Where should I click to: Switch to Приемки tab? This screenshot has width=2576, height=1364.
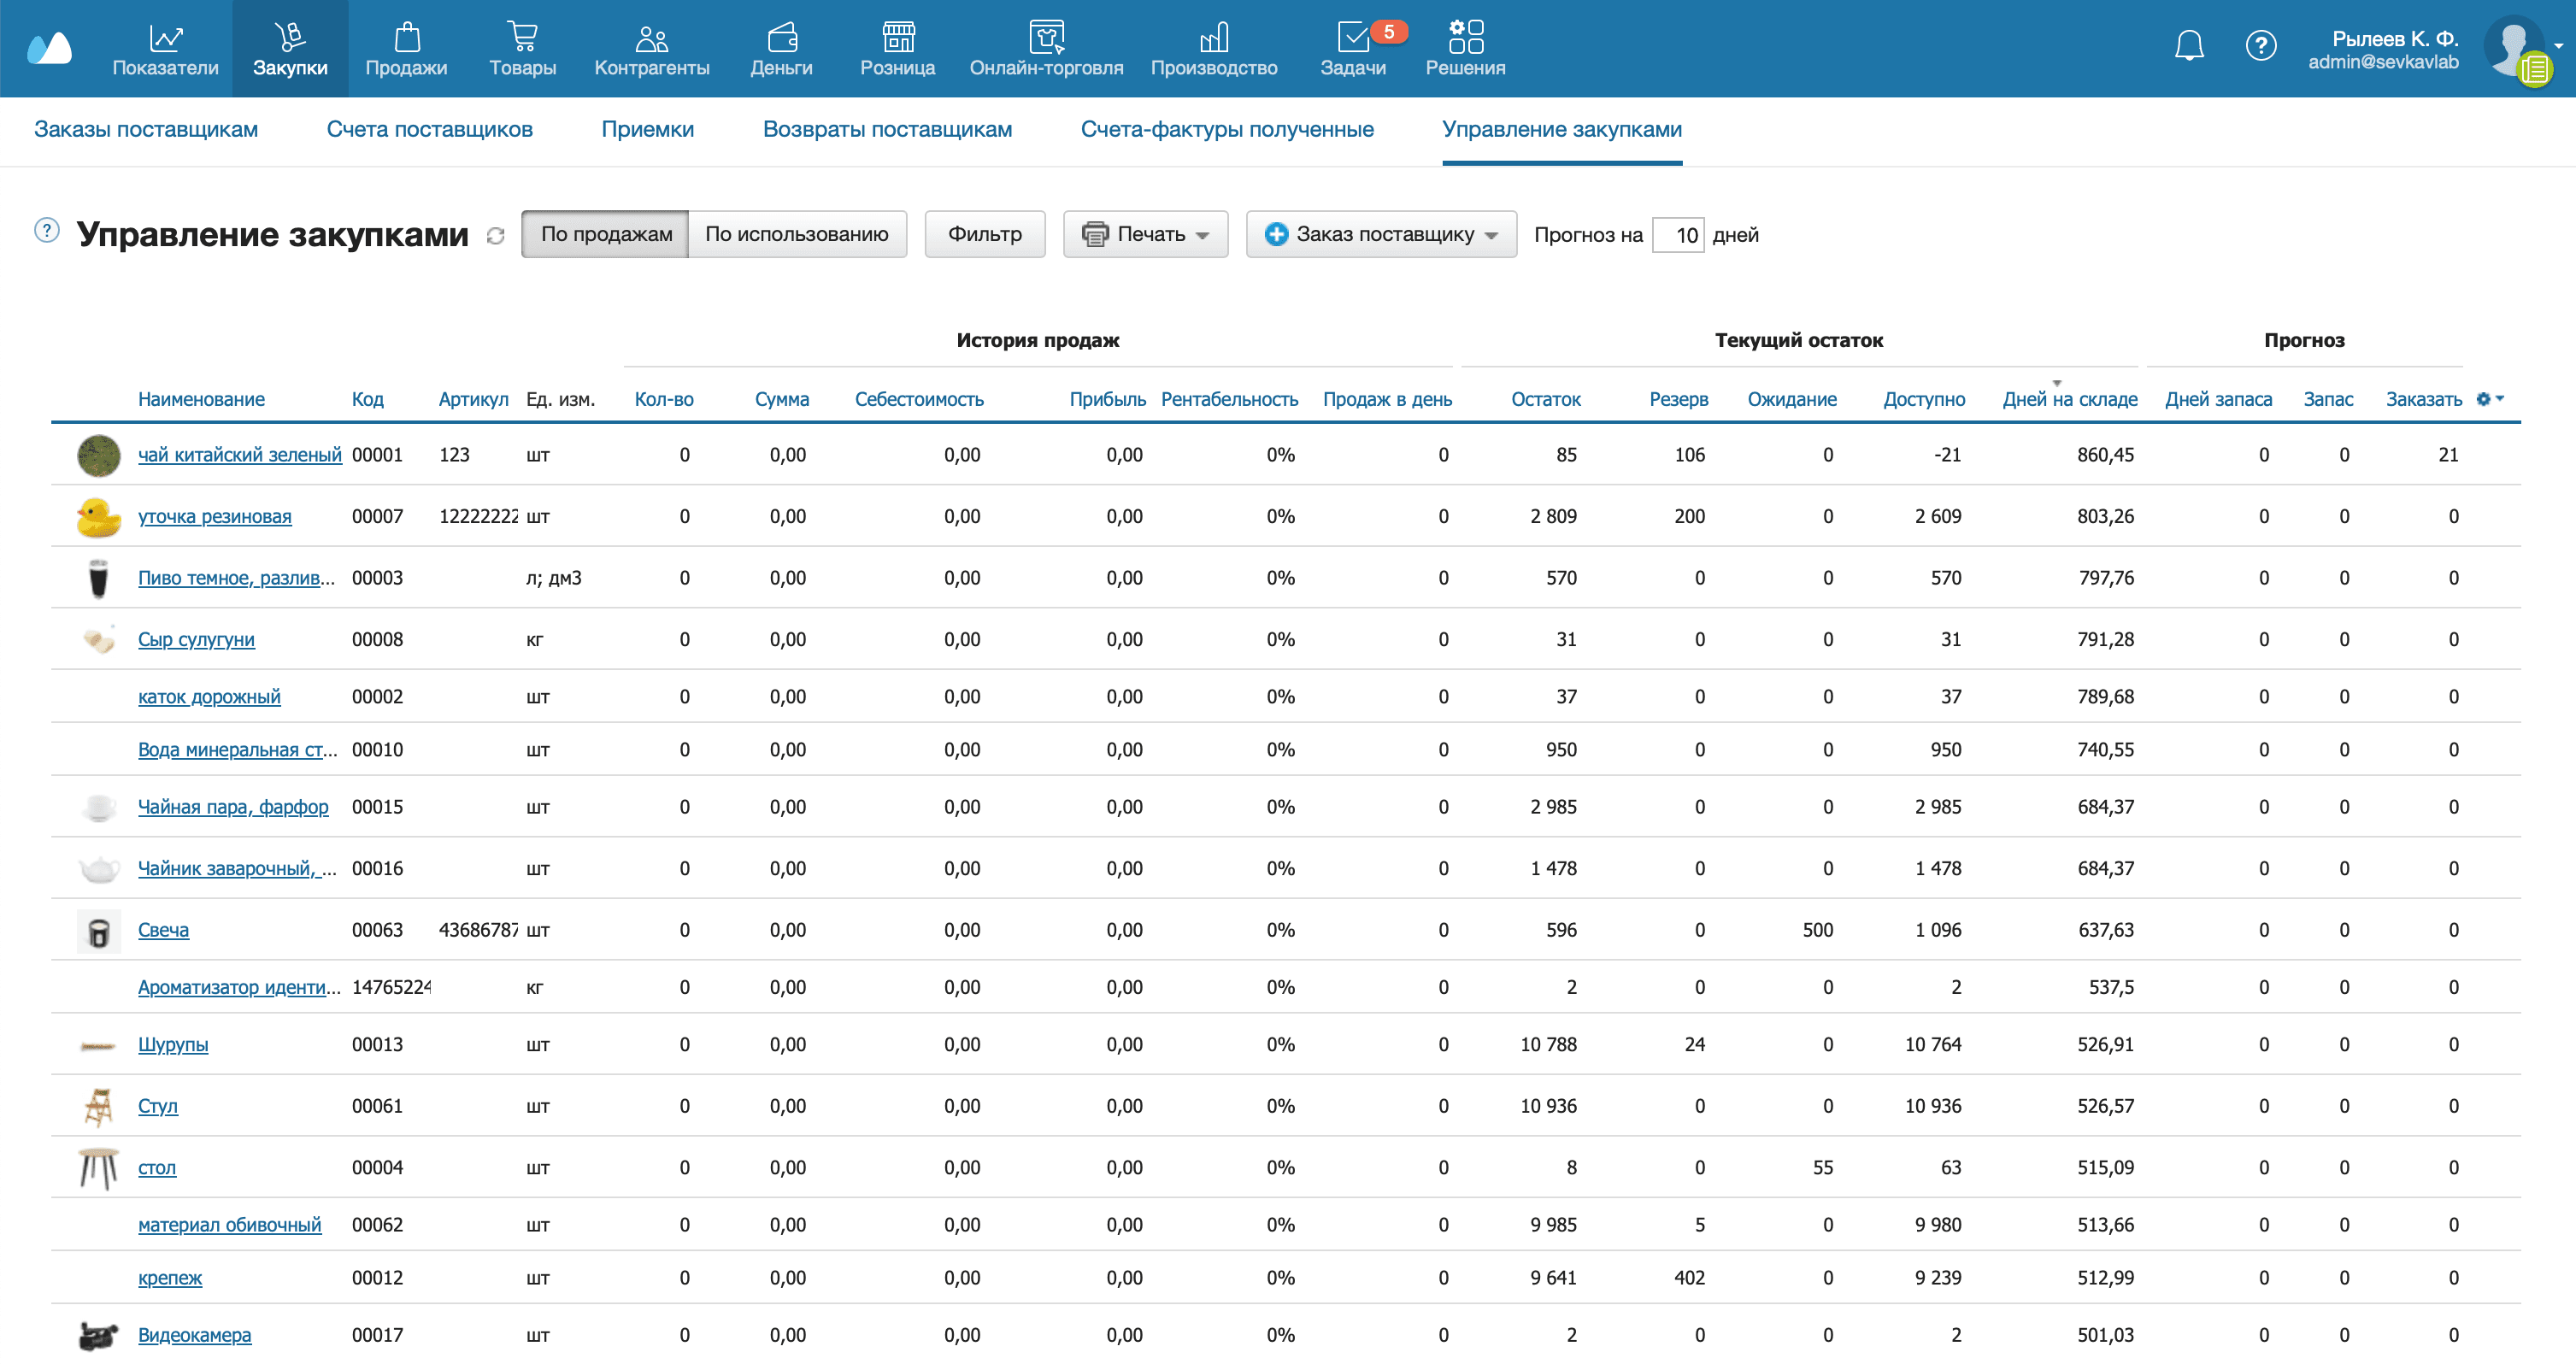point(647,129)
